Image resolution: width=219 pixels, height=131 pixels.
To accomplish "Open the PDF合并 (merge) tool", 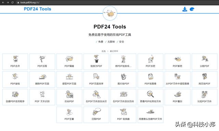I will (x=15, y=62).
